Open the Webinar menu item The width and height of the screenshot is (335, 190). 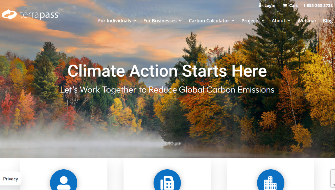307,21
